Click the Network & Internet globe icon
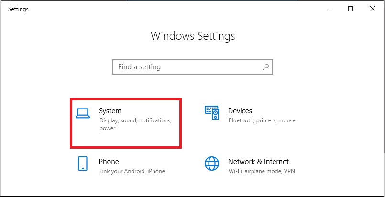The width and height of the screenshot is (385, 197). (212, 164)
